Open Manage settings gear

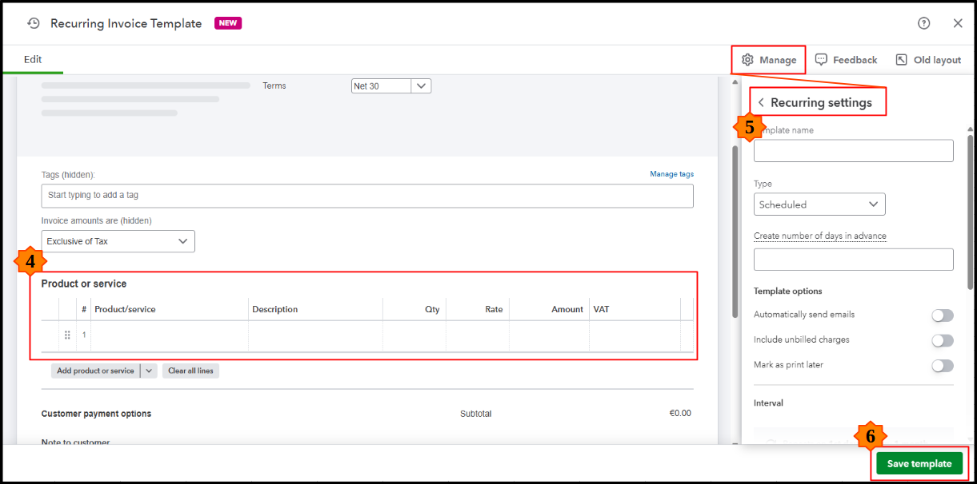pyautogui.click(x=769, y=60)
